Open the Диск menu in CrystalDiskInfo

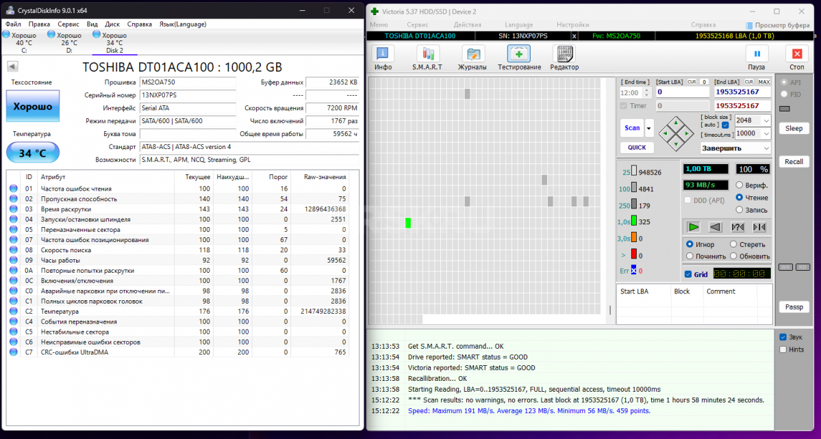112,24
